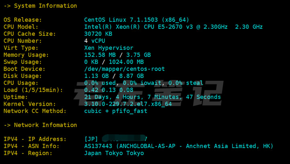Click the kernel version 3.10.0-229.7.2.el7.x86_64

click(128, 104)
